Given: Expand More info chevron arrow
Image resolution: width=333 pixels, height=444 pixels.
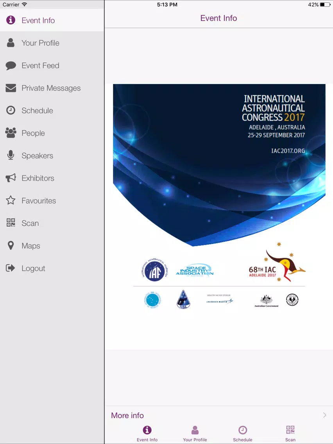Looking at the screenshot, I should click(x=324, y=415).
